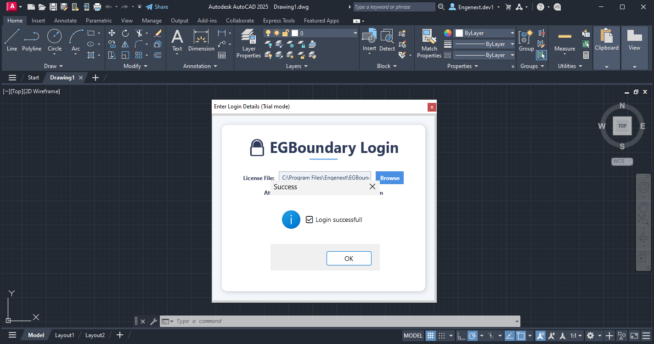Select the Line drawing tool
Screen dimensions: 654x344
click(12, 40)
